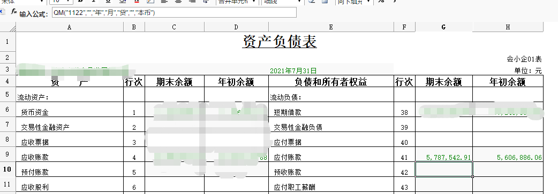This screenshot has height=194, width=558.
Task: Select row 2 header
Action: [x=8, y=58]
